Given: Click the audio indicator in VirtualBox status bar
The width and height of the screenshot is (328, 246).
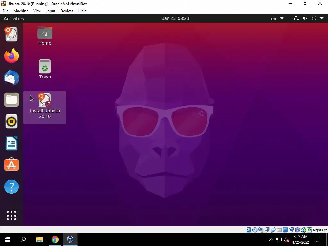Looking at the screenshot, I should pos(261,230).
